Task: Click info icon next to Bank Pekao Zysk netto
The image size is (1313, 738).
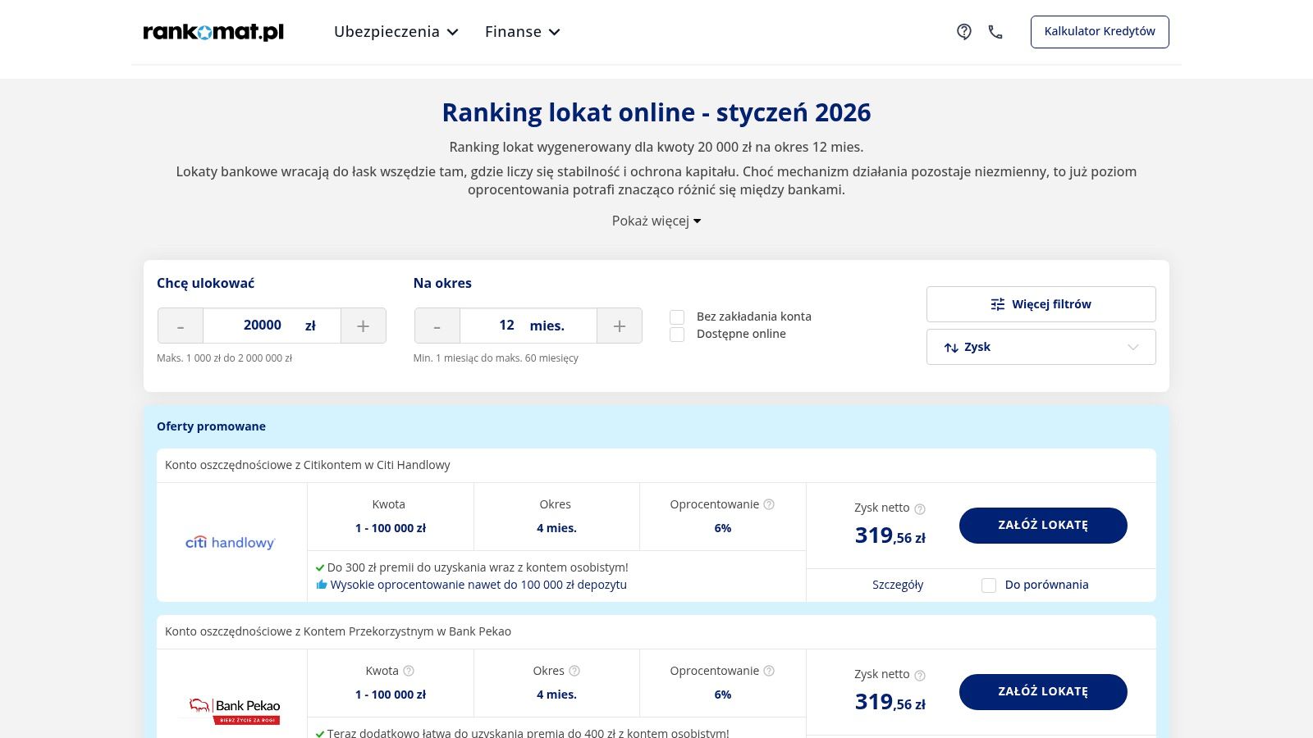Action: coord(920,675)
